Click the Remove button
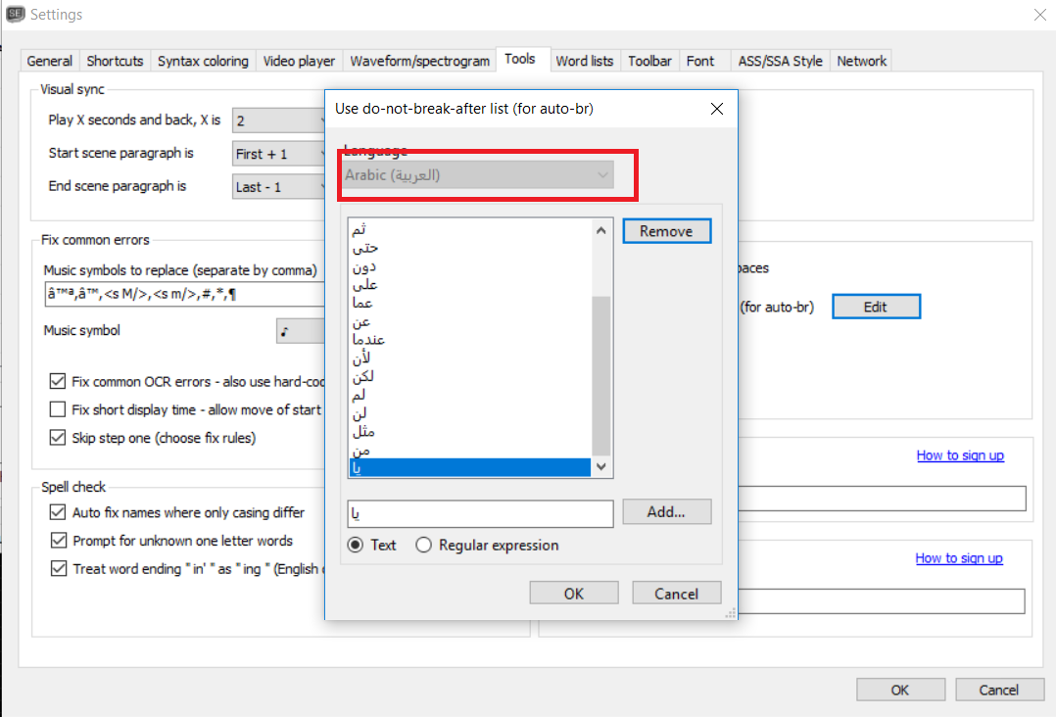 666,231
